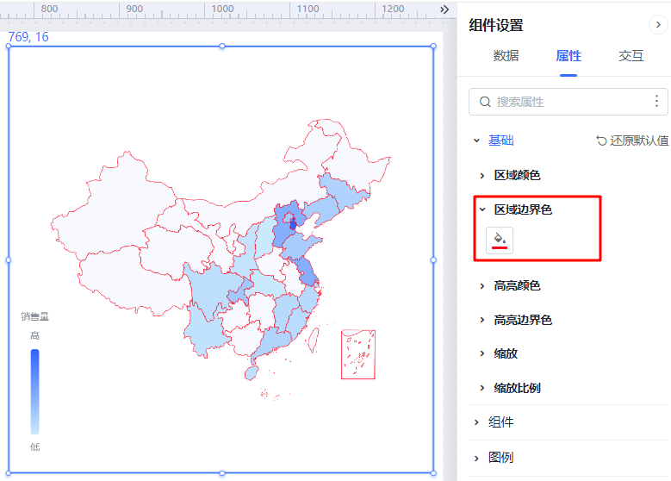Open the 区域边界色 paint bucket color picker

pyautogui.click(x=500, y=240)
